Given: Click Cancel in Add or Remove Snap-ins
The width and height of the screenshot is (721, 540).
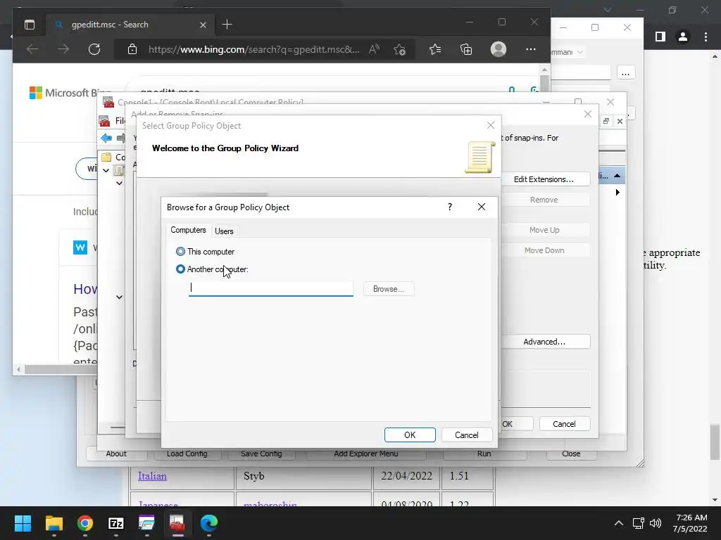Looking at the screenshot, I should (x=564, y=424).
